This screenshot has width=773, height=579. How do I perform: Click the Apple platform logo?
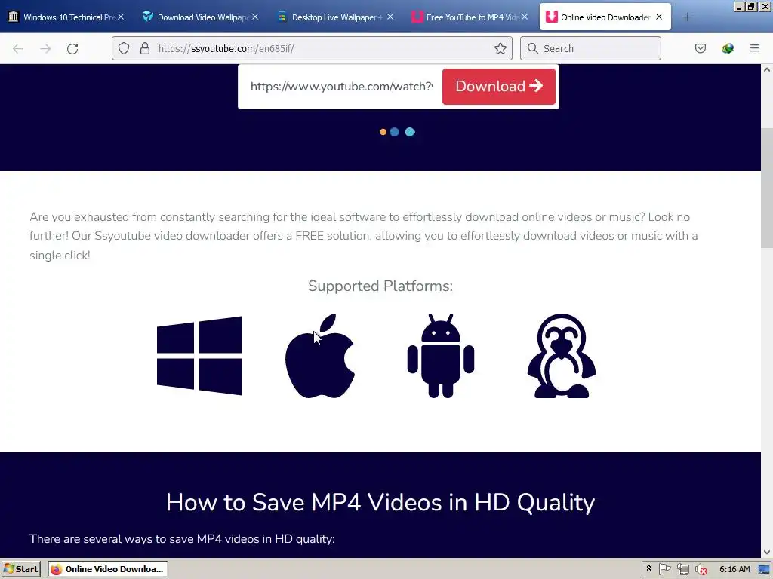[320, 356]
